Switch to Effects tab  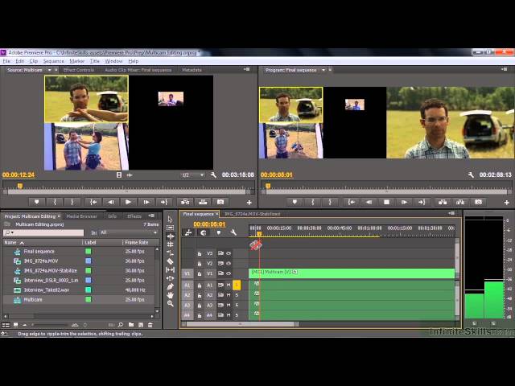[134, 216]
